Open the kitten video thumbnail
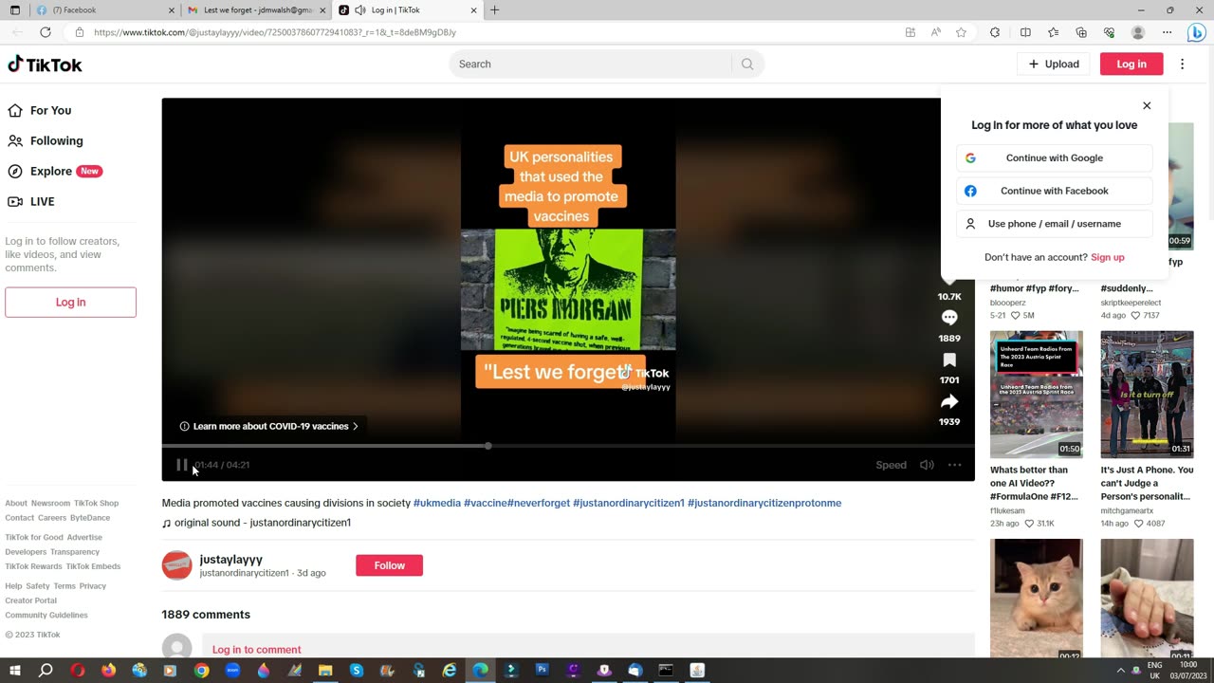Screen dimensions: 1214x683 point(1036,599)
